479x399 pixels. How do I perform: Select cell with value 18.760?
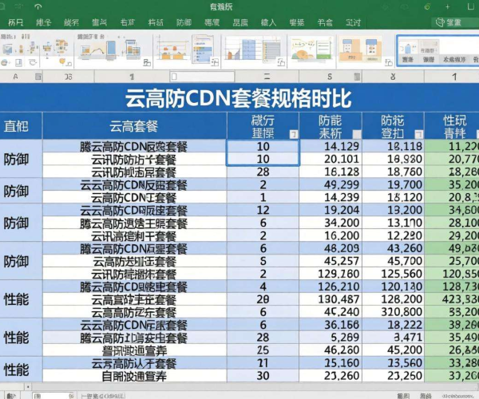pyautogui.click(x=393, y=172)
